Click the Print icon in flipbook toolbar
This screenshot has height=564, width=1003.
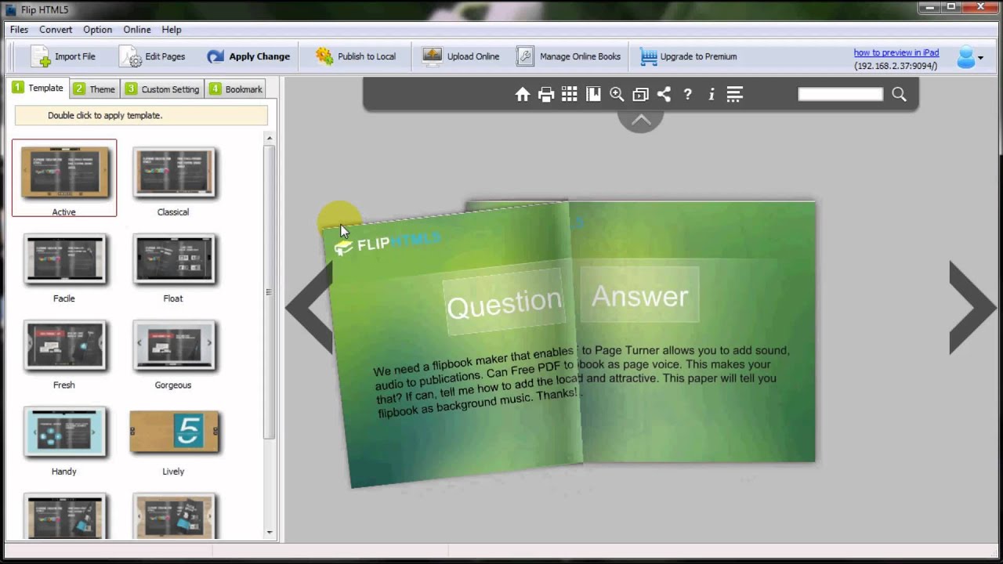pyautogui.click(x=546, y=95)
